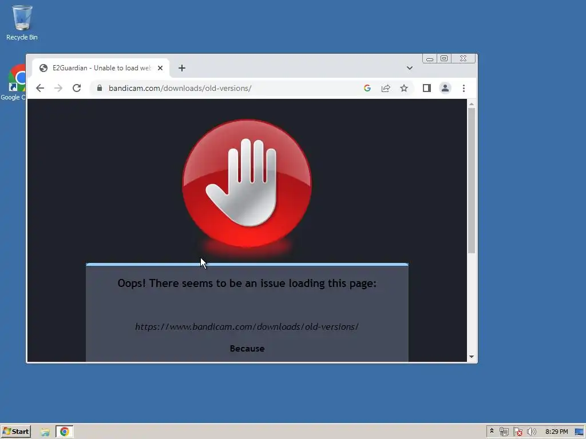Go back to the previous page
Screen dimensions: 586x439
click(40, 88)
